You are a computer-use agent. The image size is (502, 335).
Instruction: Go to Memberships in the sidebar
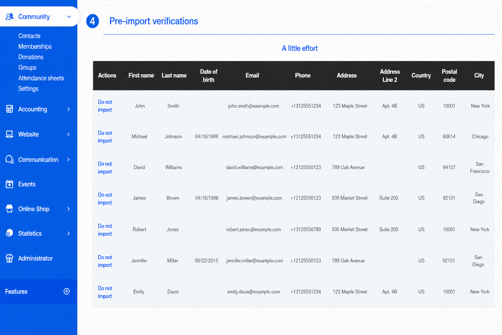click(35, 46)
